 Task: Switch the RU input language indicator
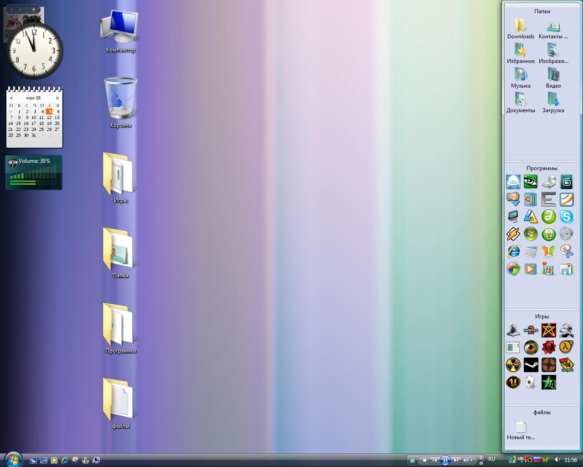(x=492, y=459)
